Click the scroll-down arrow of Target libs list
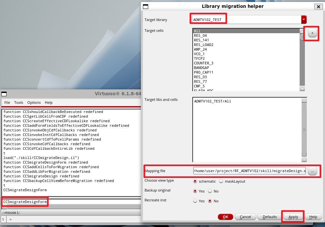 304,159
